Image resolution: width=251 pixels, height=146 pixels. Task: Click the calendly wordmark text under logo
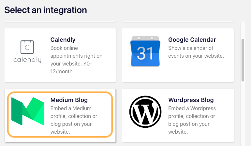point(27,60)
